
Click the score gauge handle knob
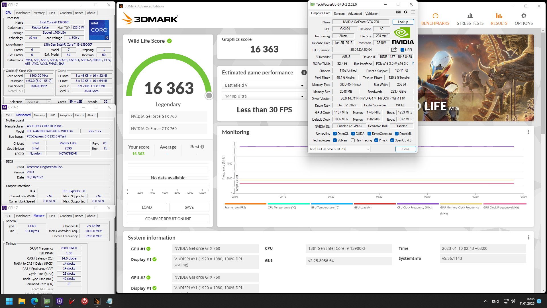pyautogui.click(x=209, y=96)
